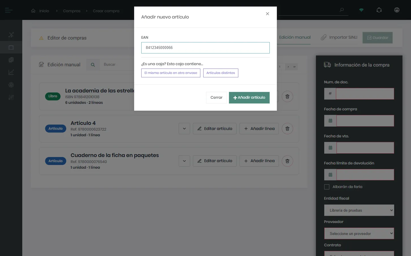Add line to Cuaderno de la ficha
The image size is (411, 256).
(259, 161)
